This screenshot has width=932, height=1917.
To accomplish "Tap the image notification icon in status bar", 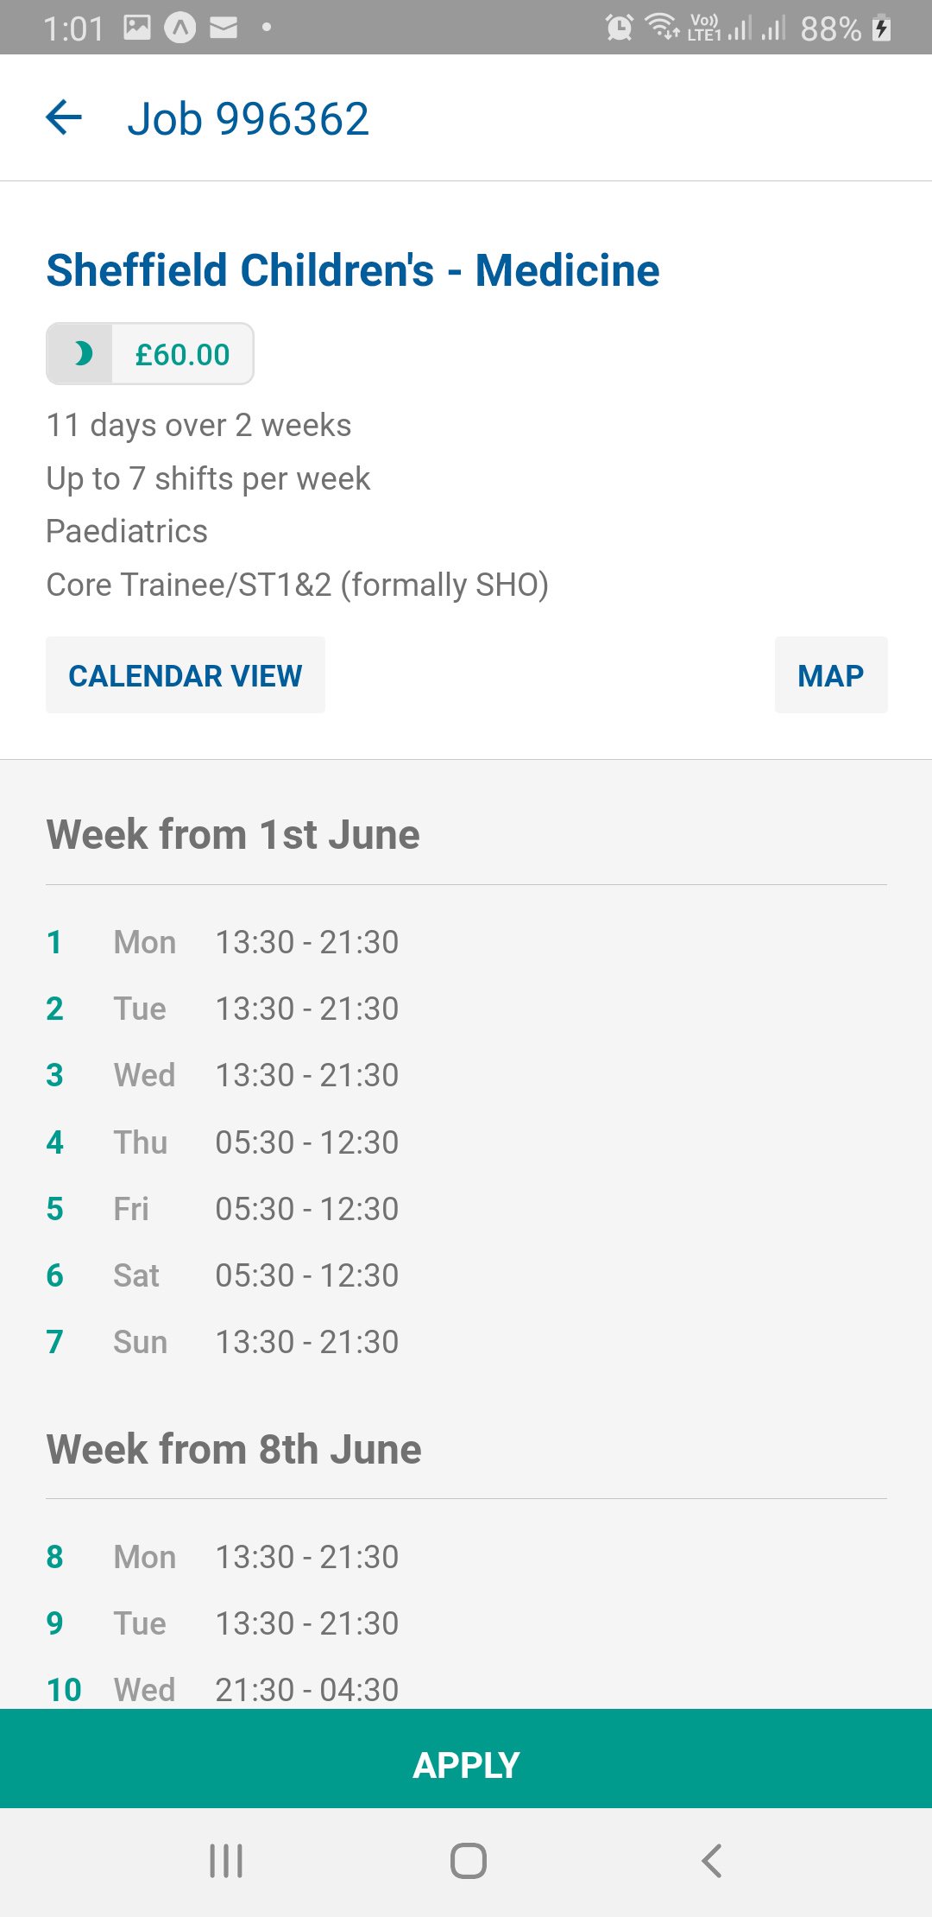I will tap(137, 28).
